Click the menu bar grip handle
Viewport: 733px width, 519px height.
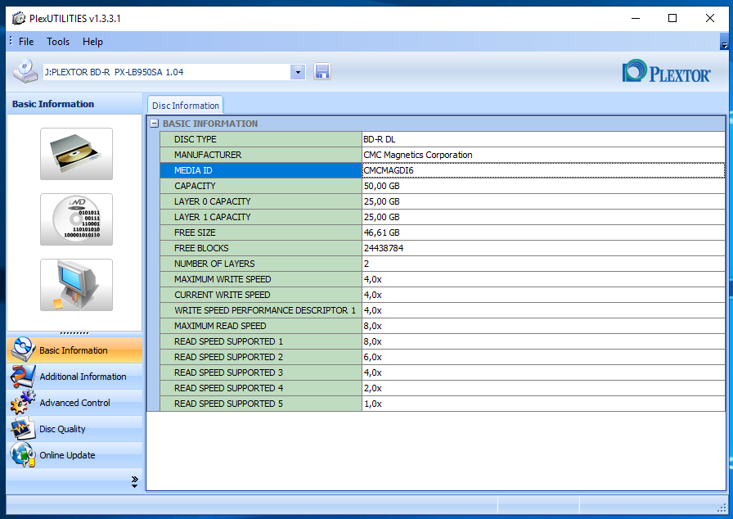[11, 41]
